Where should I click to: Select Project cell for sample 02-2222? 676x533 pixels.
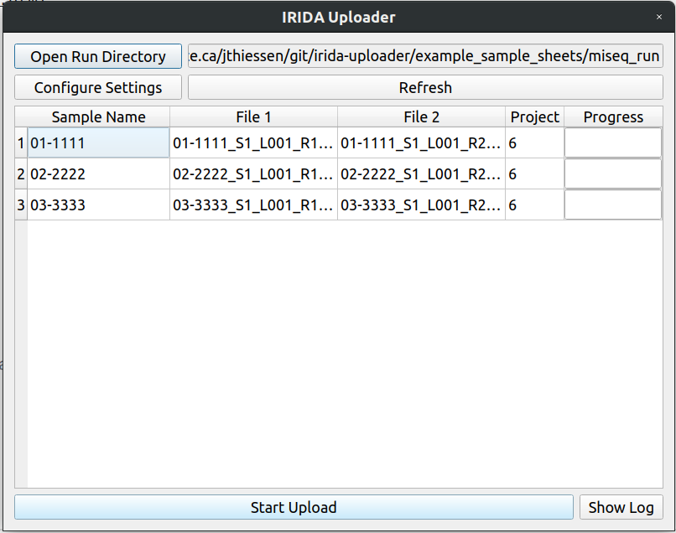pos(534,173)
